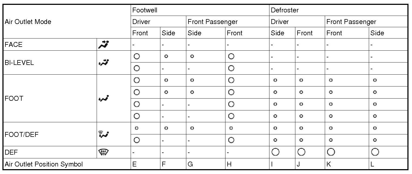Viewport: 412px width, 174px height.
Task: Click the DEF windshield defroster icon
Action: pyautogui.click(x=103, y=152)
